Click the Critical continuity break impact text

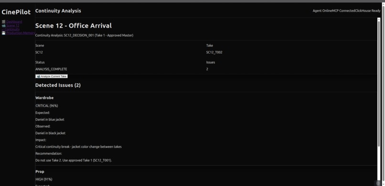78,147
